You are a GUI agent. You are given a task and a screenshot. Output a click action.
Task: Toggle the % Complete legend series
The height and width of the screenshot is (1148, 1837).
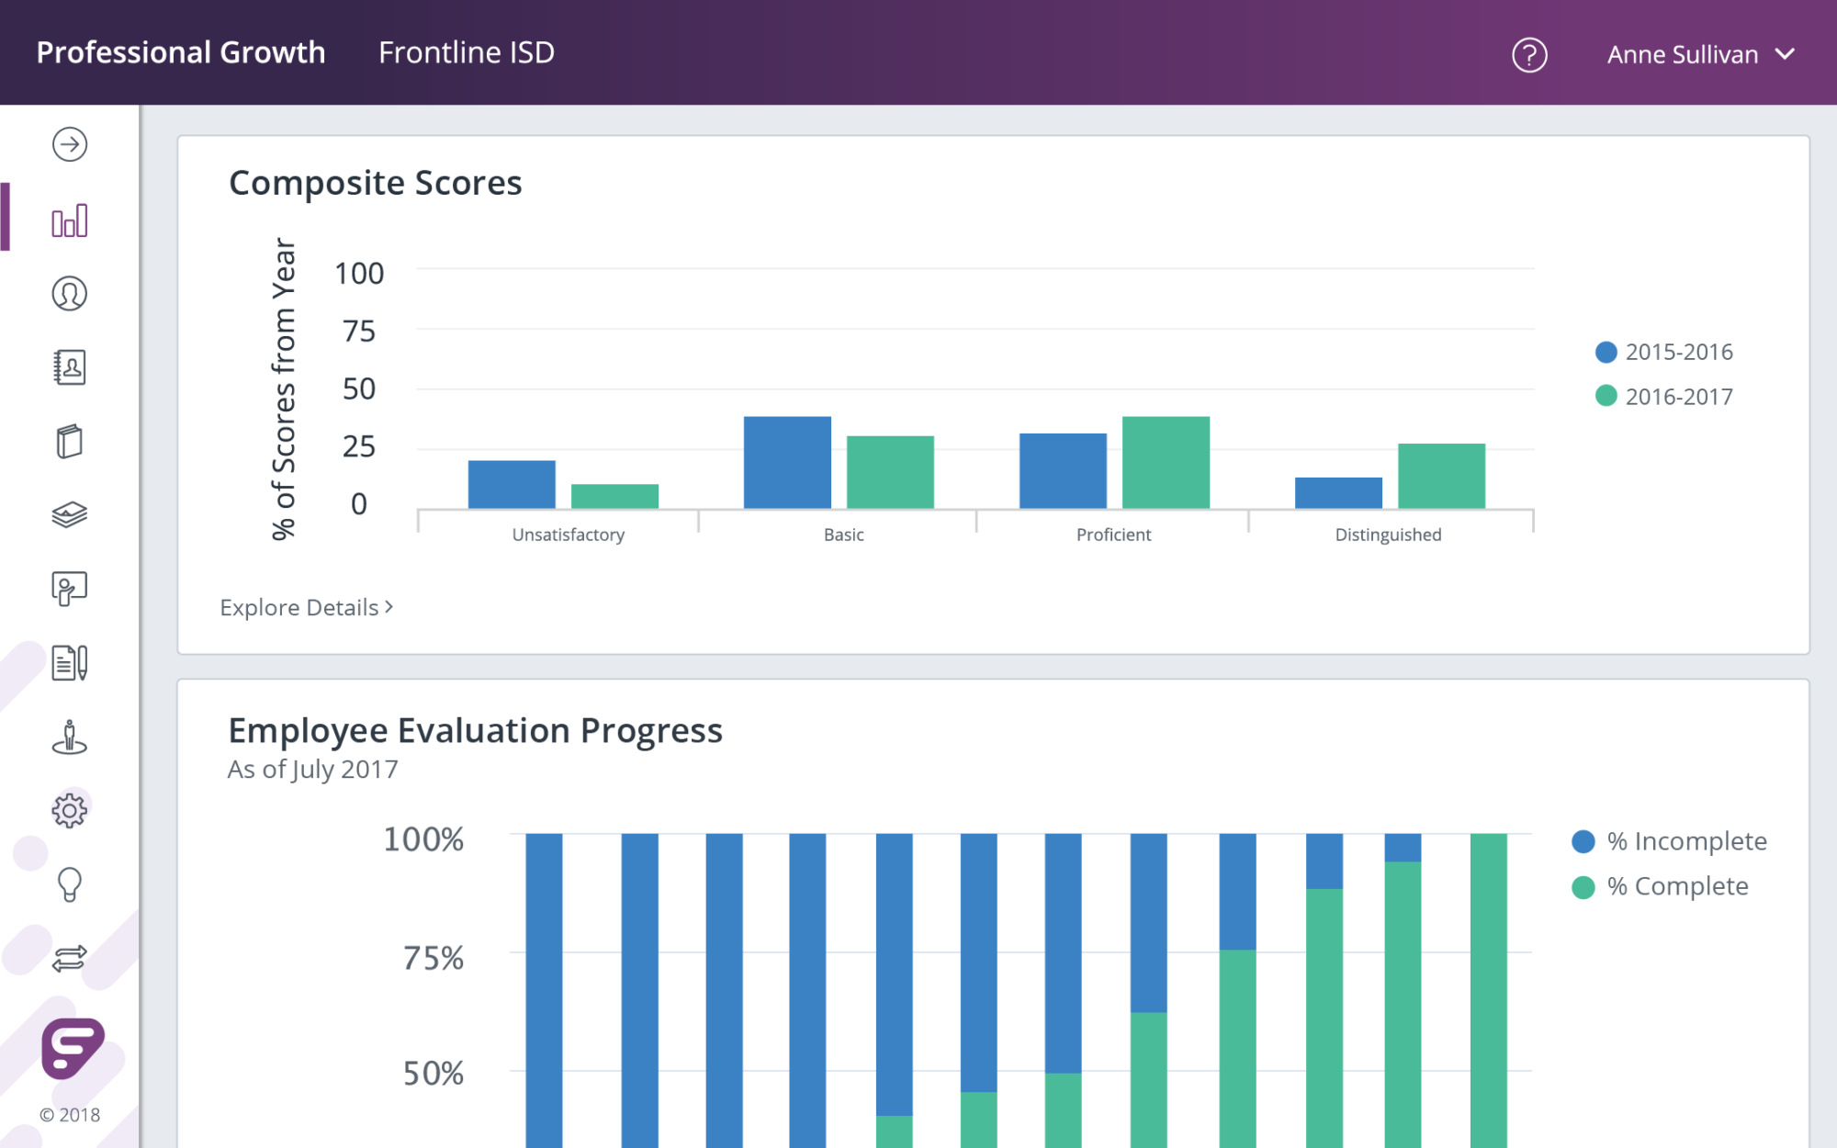(1660, 886)
